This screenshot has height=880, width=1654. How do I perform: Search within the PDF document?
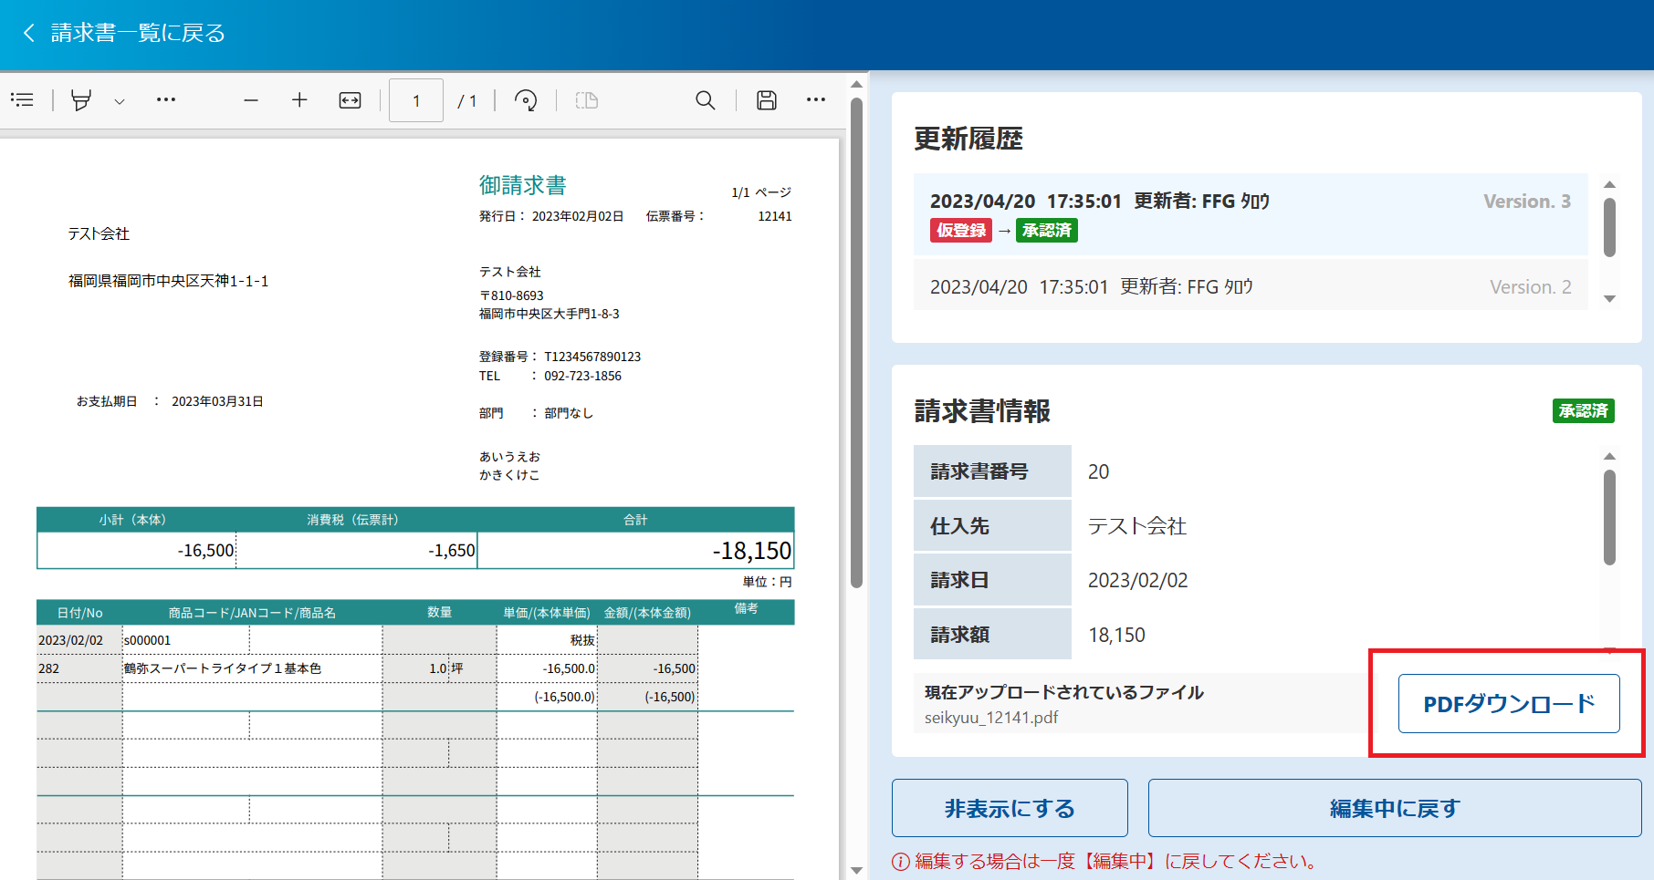705,100
